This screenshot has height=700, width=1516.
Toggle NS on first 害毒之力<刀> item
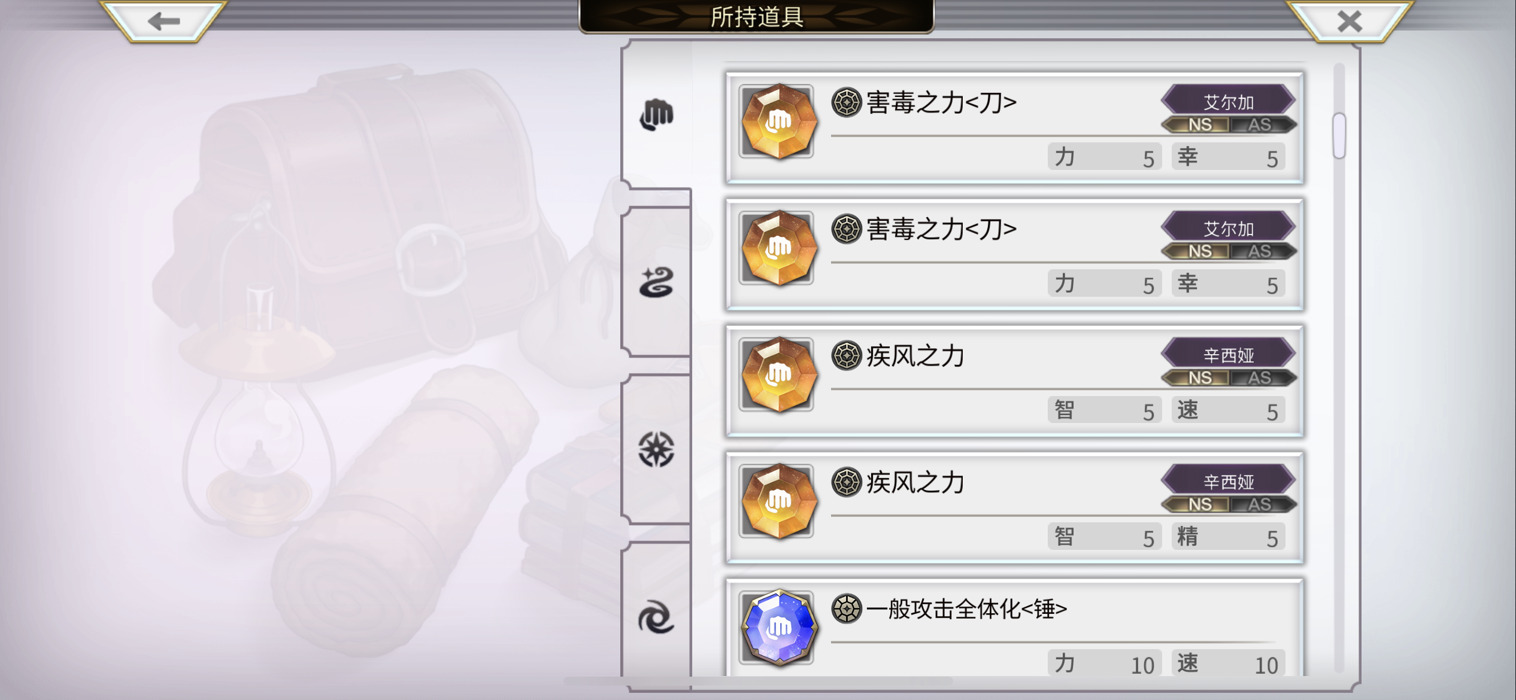[1198, 125]
